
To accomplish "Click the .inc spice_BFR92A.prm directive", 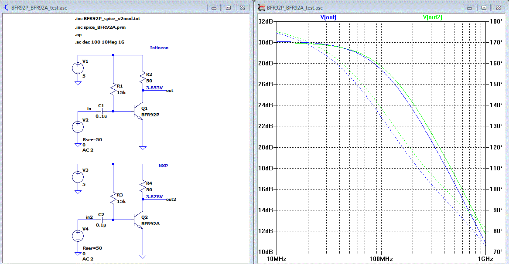I will [x=100, y=27].
